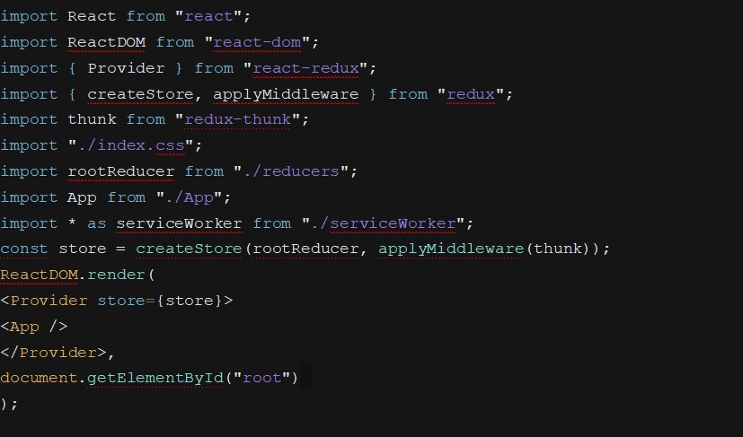Click createStore in the redux import line
743x437 pixels.
[x=140, y=94]
